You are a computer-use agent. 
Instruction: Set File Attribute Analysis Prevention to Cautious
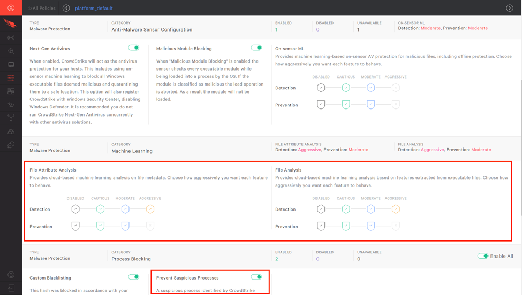tap(101, 226)
